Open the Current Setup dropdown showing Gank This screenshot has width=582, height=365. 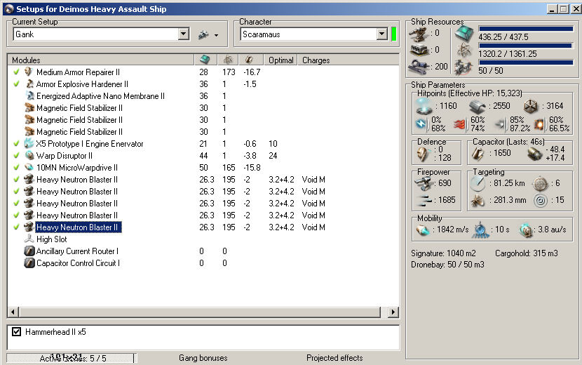[x=184, y=34]
